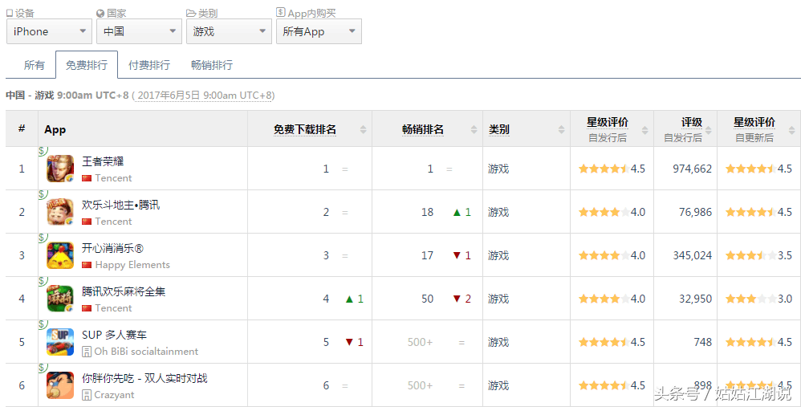The image size is (801, 407).
Task: Click star rating 3.0 for 腾讯欢乐麻将全集
Action: (758, 299)
